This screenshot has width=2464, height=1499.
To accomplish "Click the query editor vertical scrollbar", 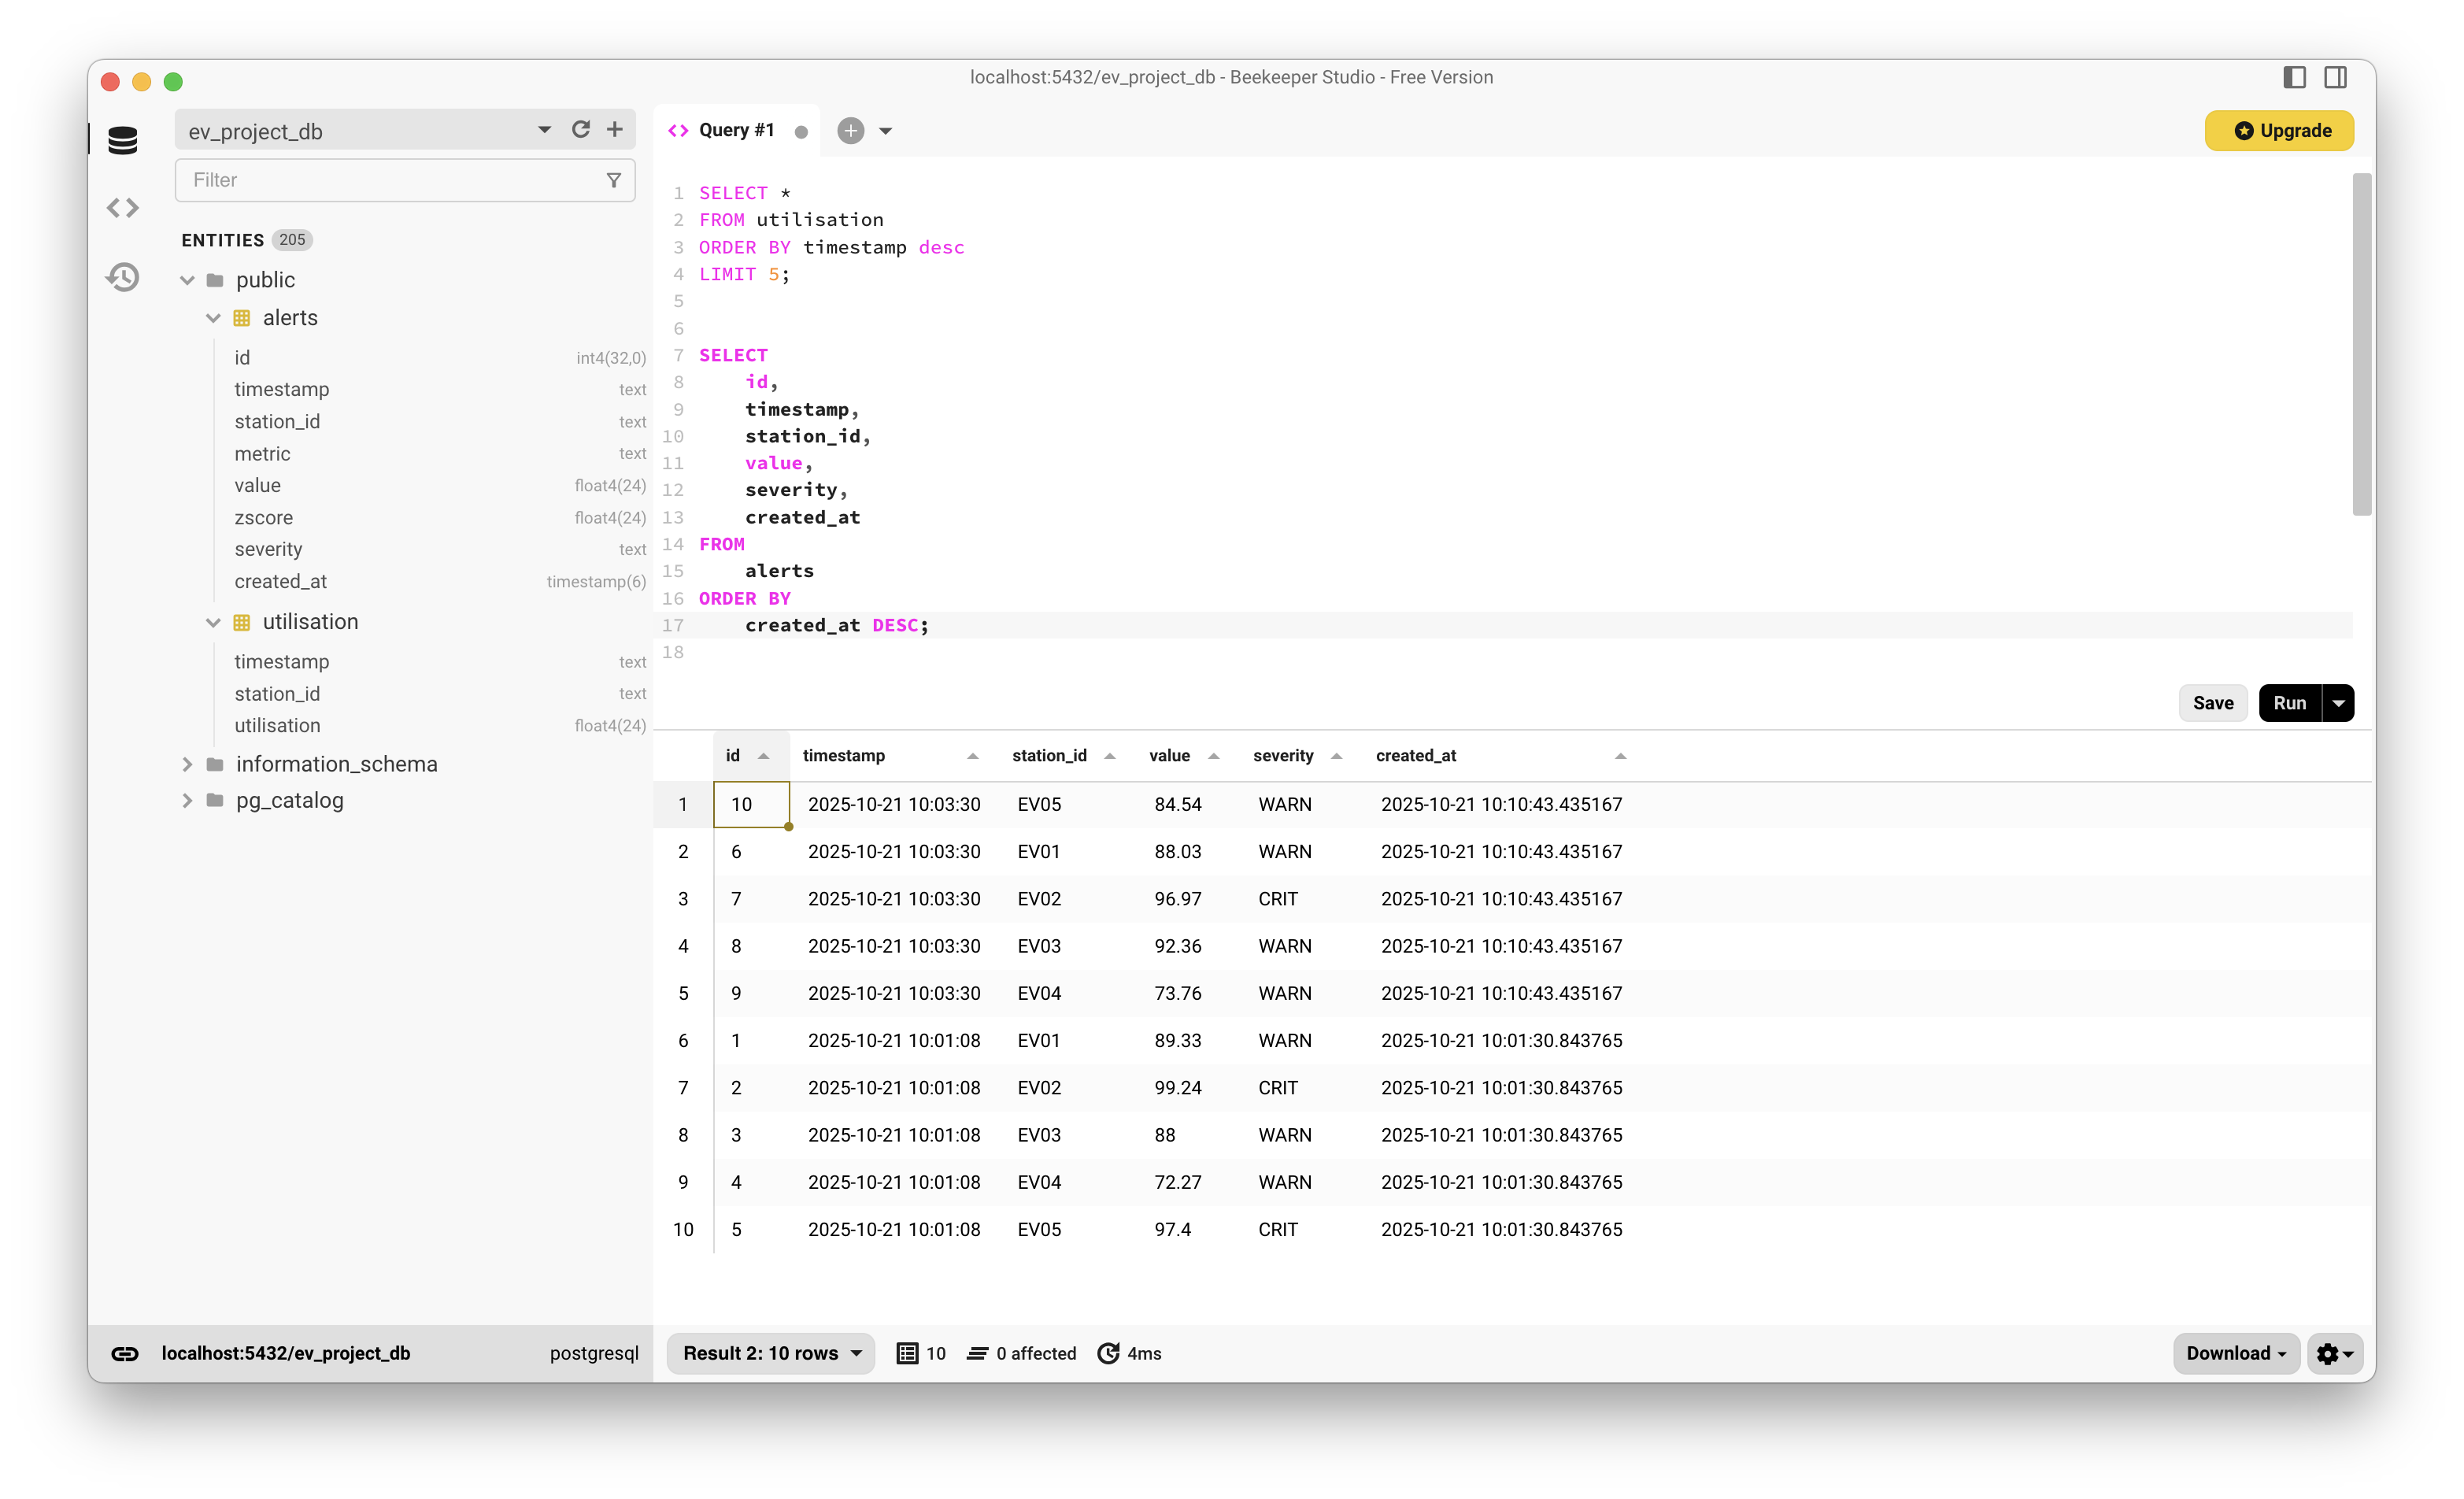I will point(2361,345).
